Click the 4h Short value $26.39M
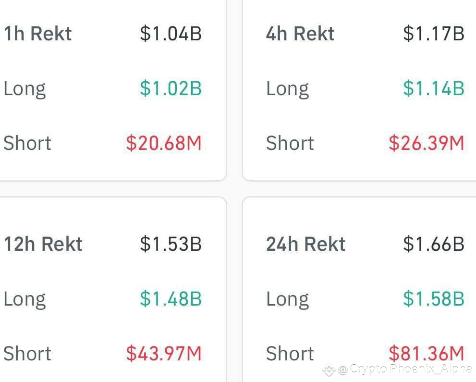The width and height of the screenshot is (476, 382). click(x=427, y=143)
